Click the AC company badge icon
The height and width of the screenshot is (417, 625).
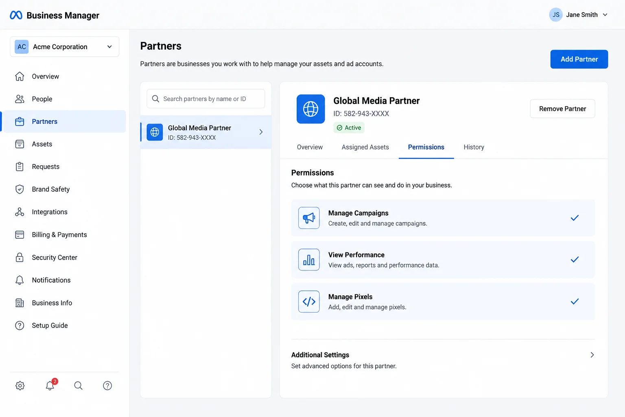point(22,47)
